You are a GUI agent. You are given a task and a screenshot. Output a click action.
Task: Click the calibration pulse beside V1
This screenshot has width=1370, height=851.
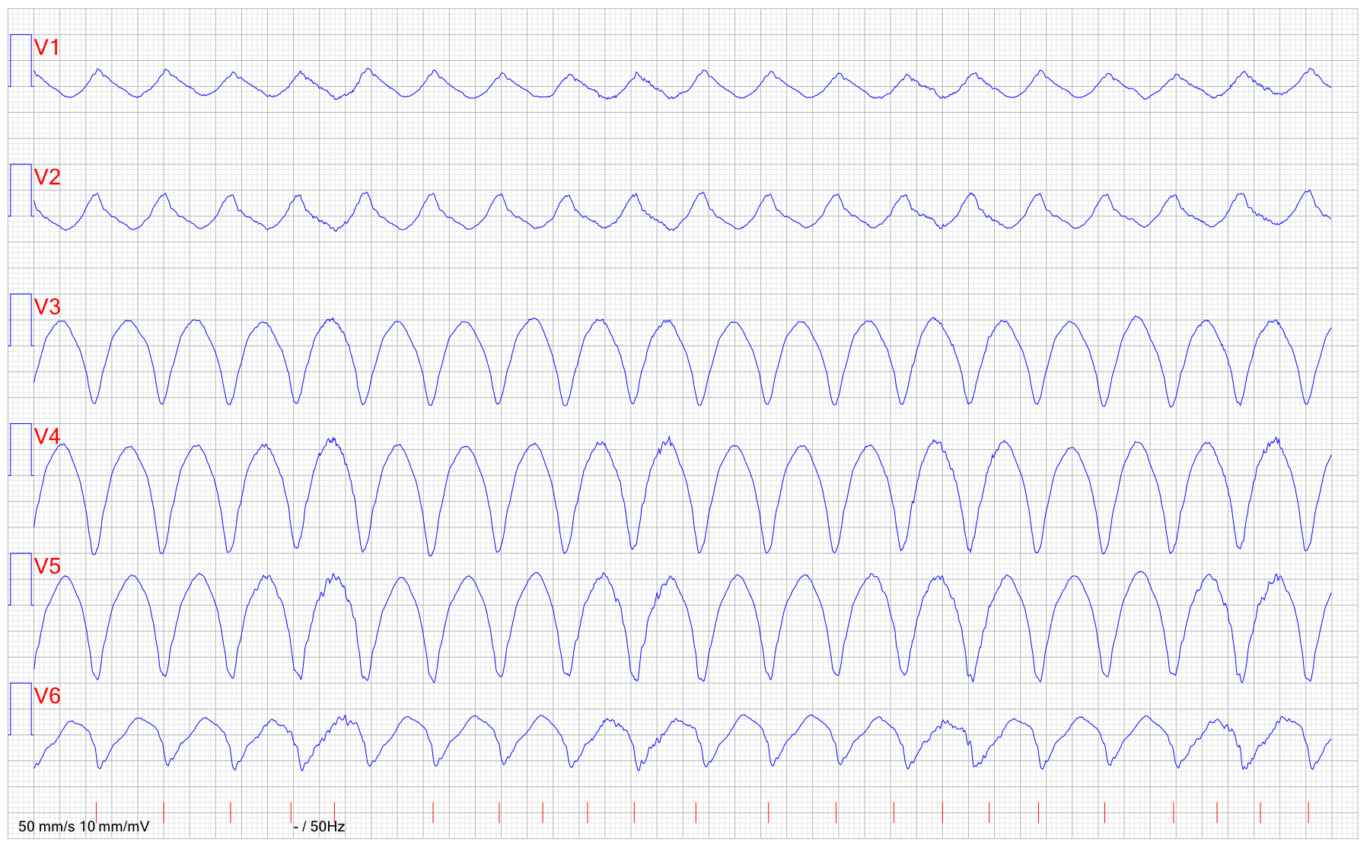click(x=21, y=61)
